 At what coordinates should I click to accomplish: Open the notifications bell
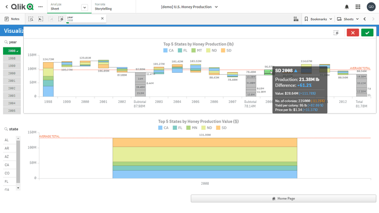346,7
